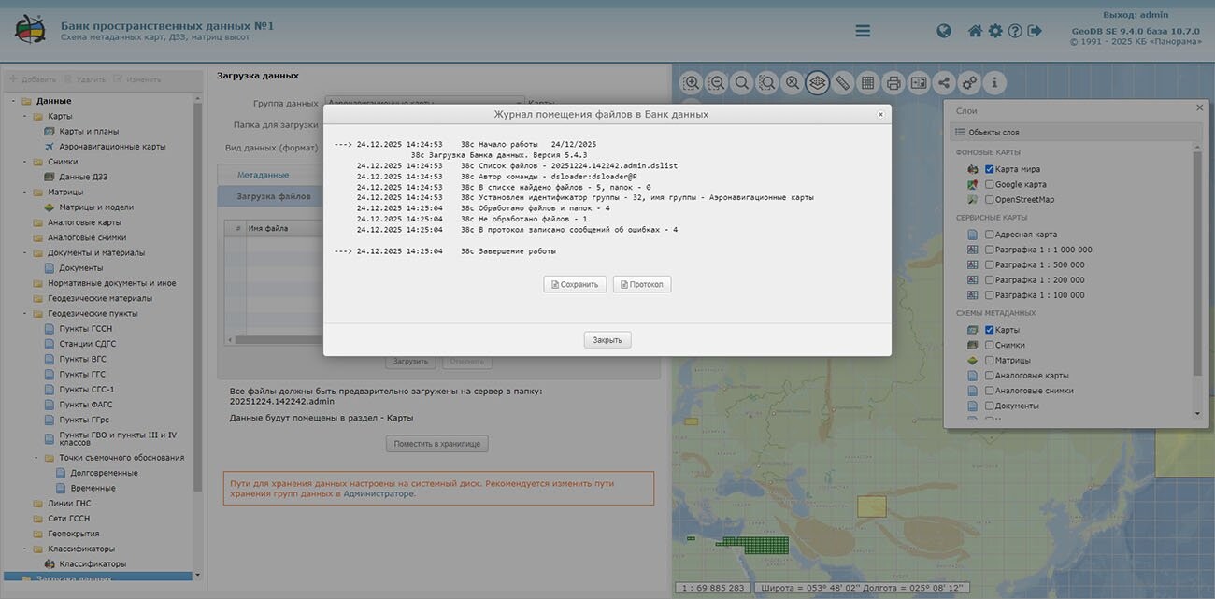Screen dimensions: 1215x599
Task: Open the help question mark icon
Action: point(1015,31)
